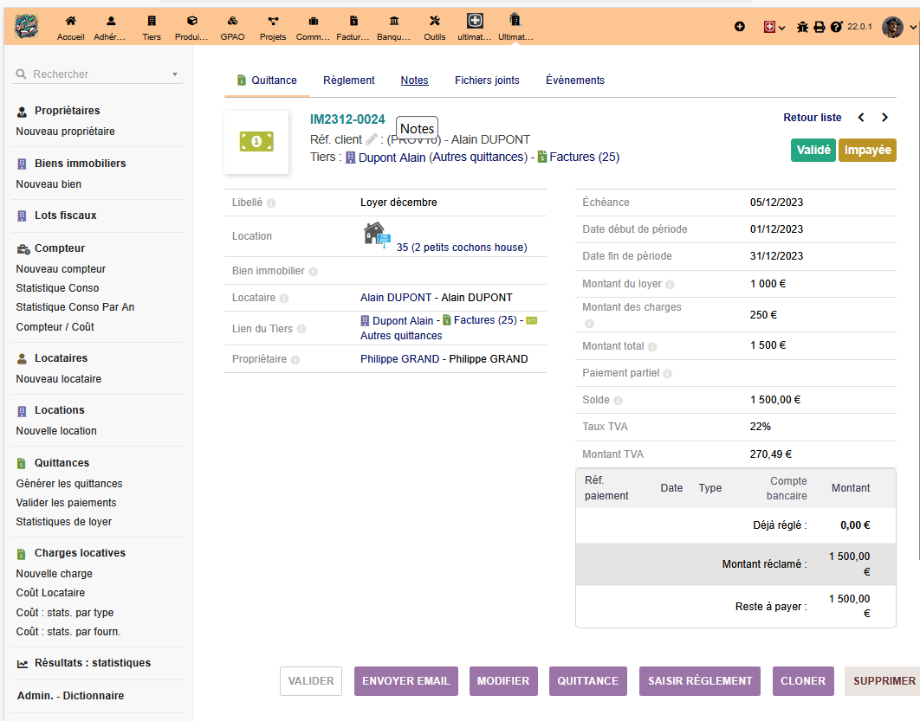
Task: Click the CLONER button
Action: (803, 681)
